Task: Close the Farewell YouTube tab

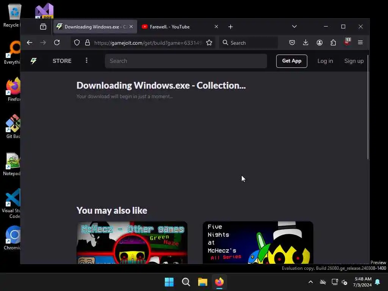Action: point(216,27)
